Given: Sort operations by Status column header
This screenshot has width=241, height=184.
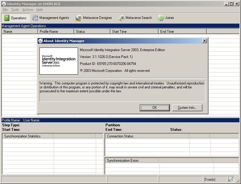Looking at the screenshot, I should 92,32.
